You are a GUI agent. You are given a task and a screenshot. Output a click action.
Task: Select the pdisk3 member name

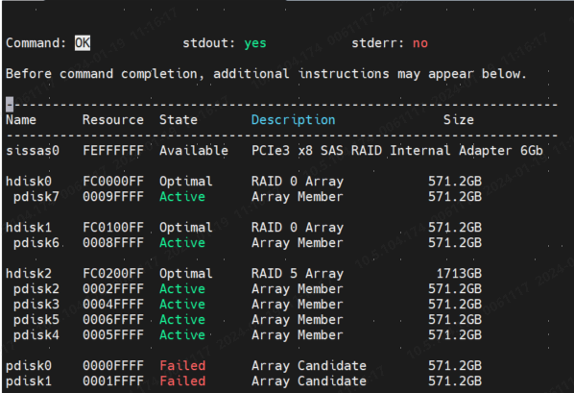point(36,305)
